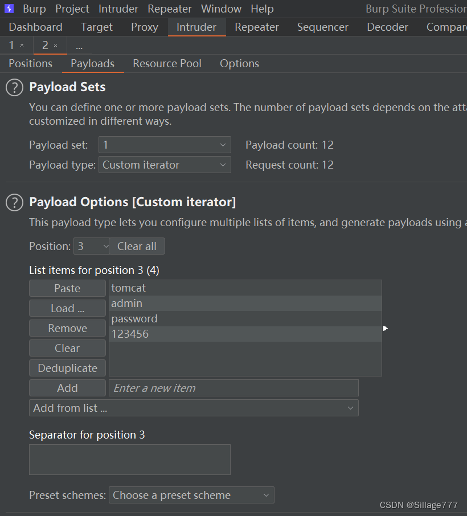
Task: Open the Payload Sets help icon
Action: [14, 88]
